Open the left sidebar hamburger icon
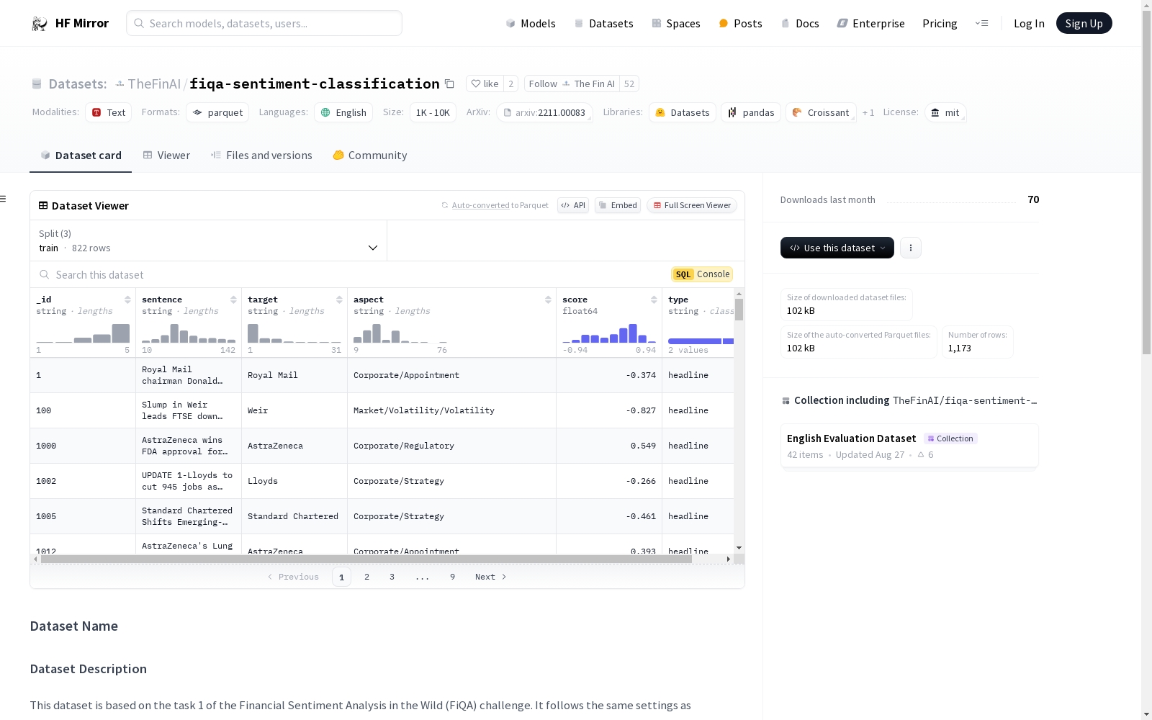The image size is (1152, 720). click(3, 199)
